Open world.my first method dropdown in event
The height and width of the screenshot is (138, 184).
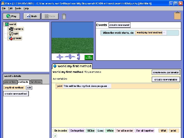click(164, 33)
